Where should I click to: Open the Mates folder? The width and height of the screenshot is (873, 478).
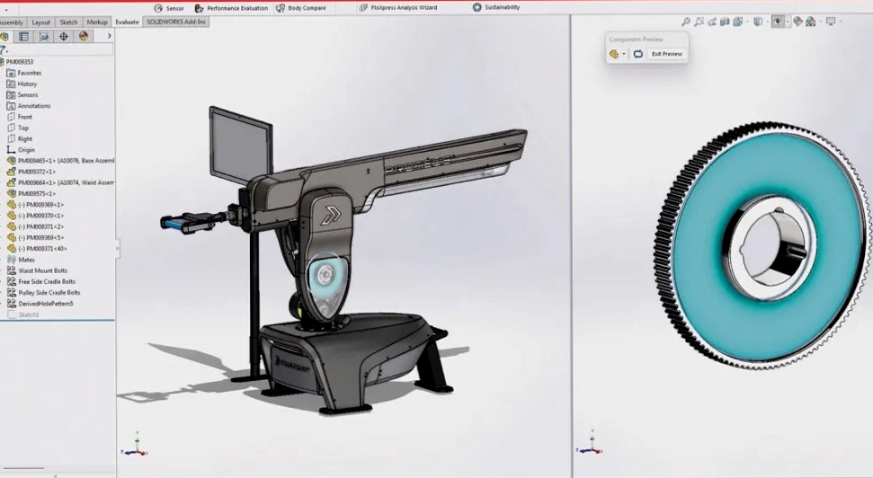point(21,260)
